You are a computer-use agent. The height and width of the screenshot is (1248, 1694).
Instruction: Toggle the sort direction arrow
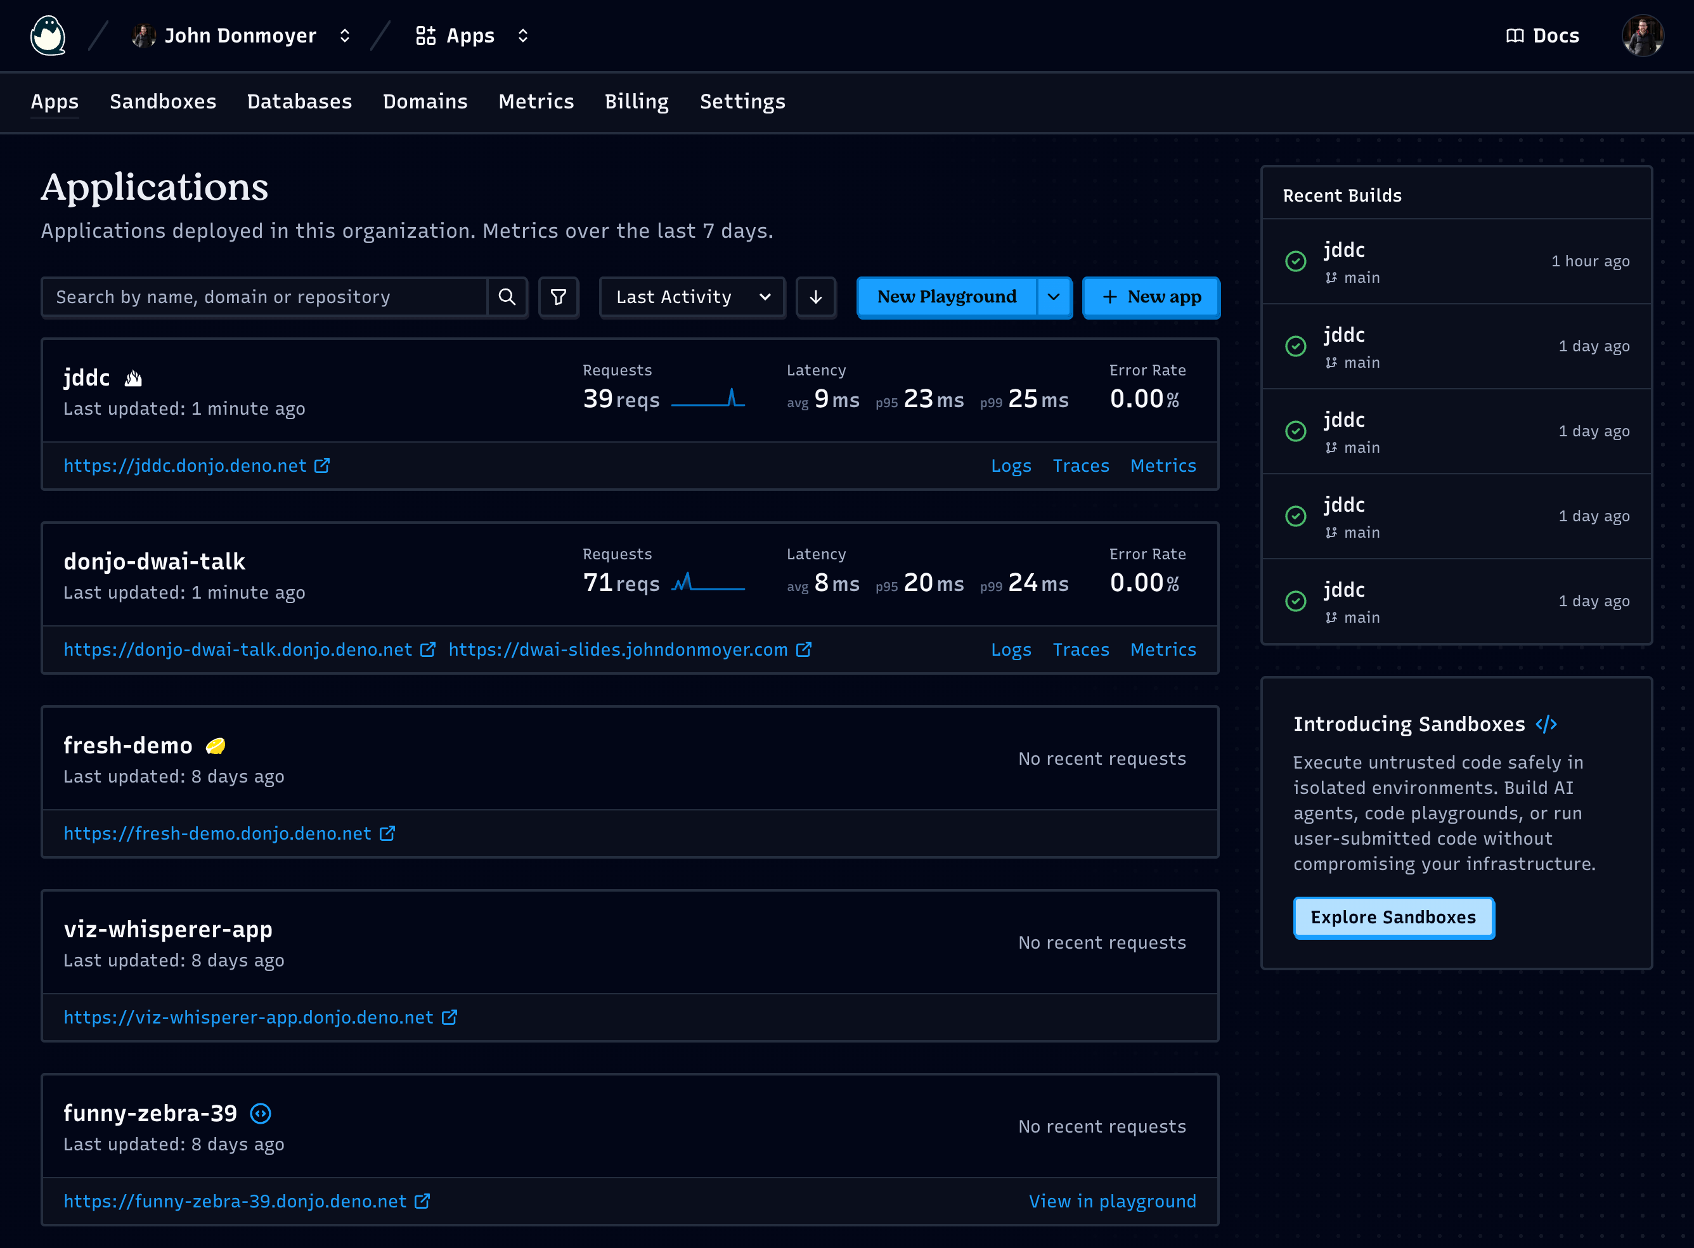click(x=816, y=297)
